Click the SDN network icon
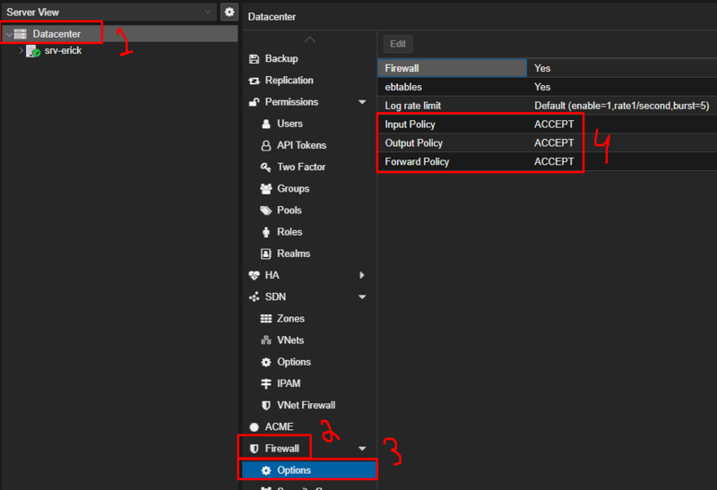Viewport: 717px width, 490px height. [254, 297]
